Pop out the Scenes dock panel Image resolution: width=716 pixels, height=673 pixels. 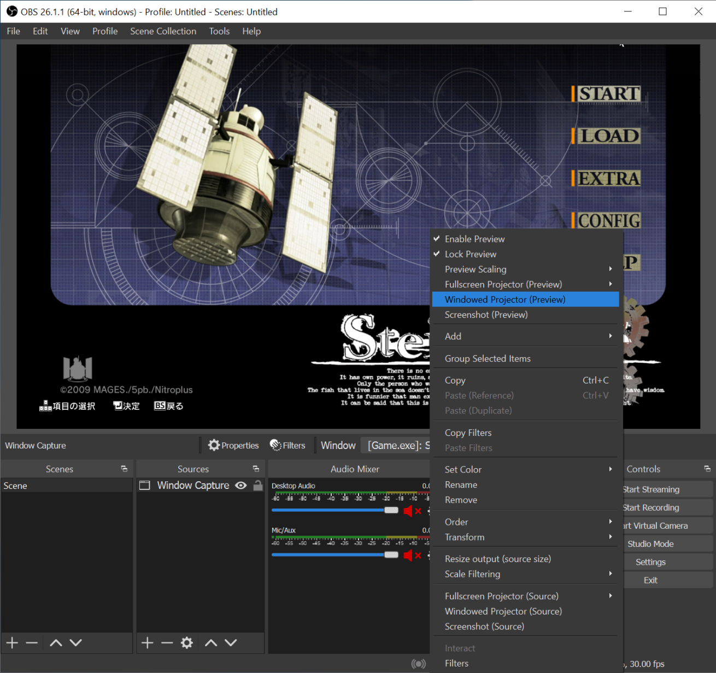tap(124, 469)
